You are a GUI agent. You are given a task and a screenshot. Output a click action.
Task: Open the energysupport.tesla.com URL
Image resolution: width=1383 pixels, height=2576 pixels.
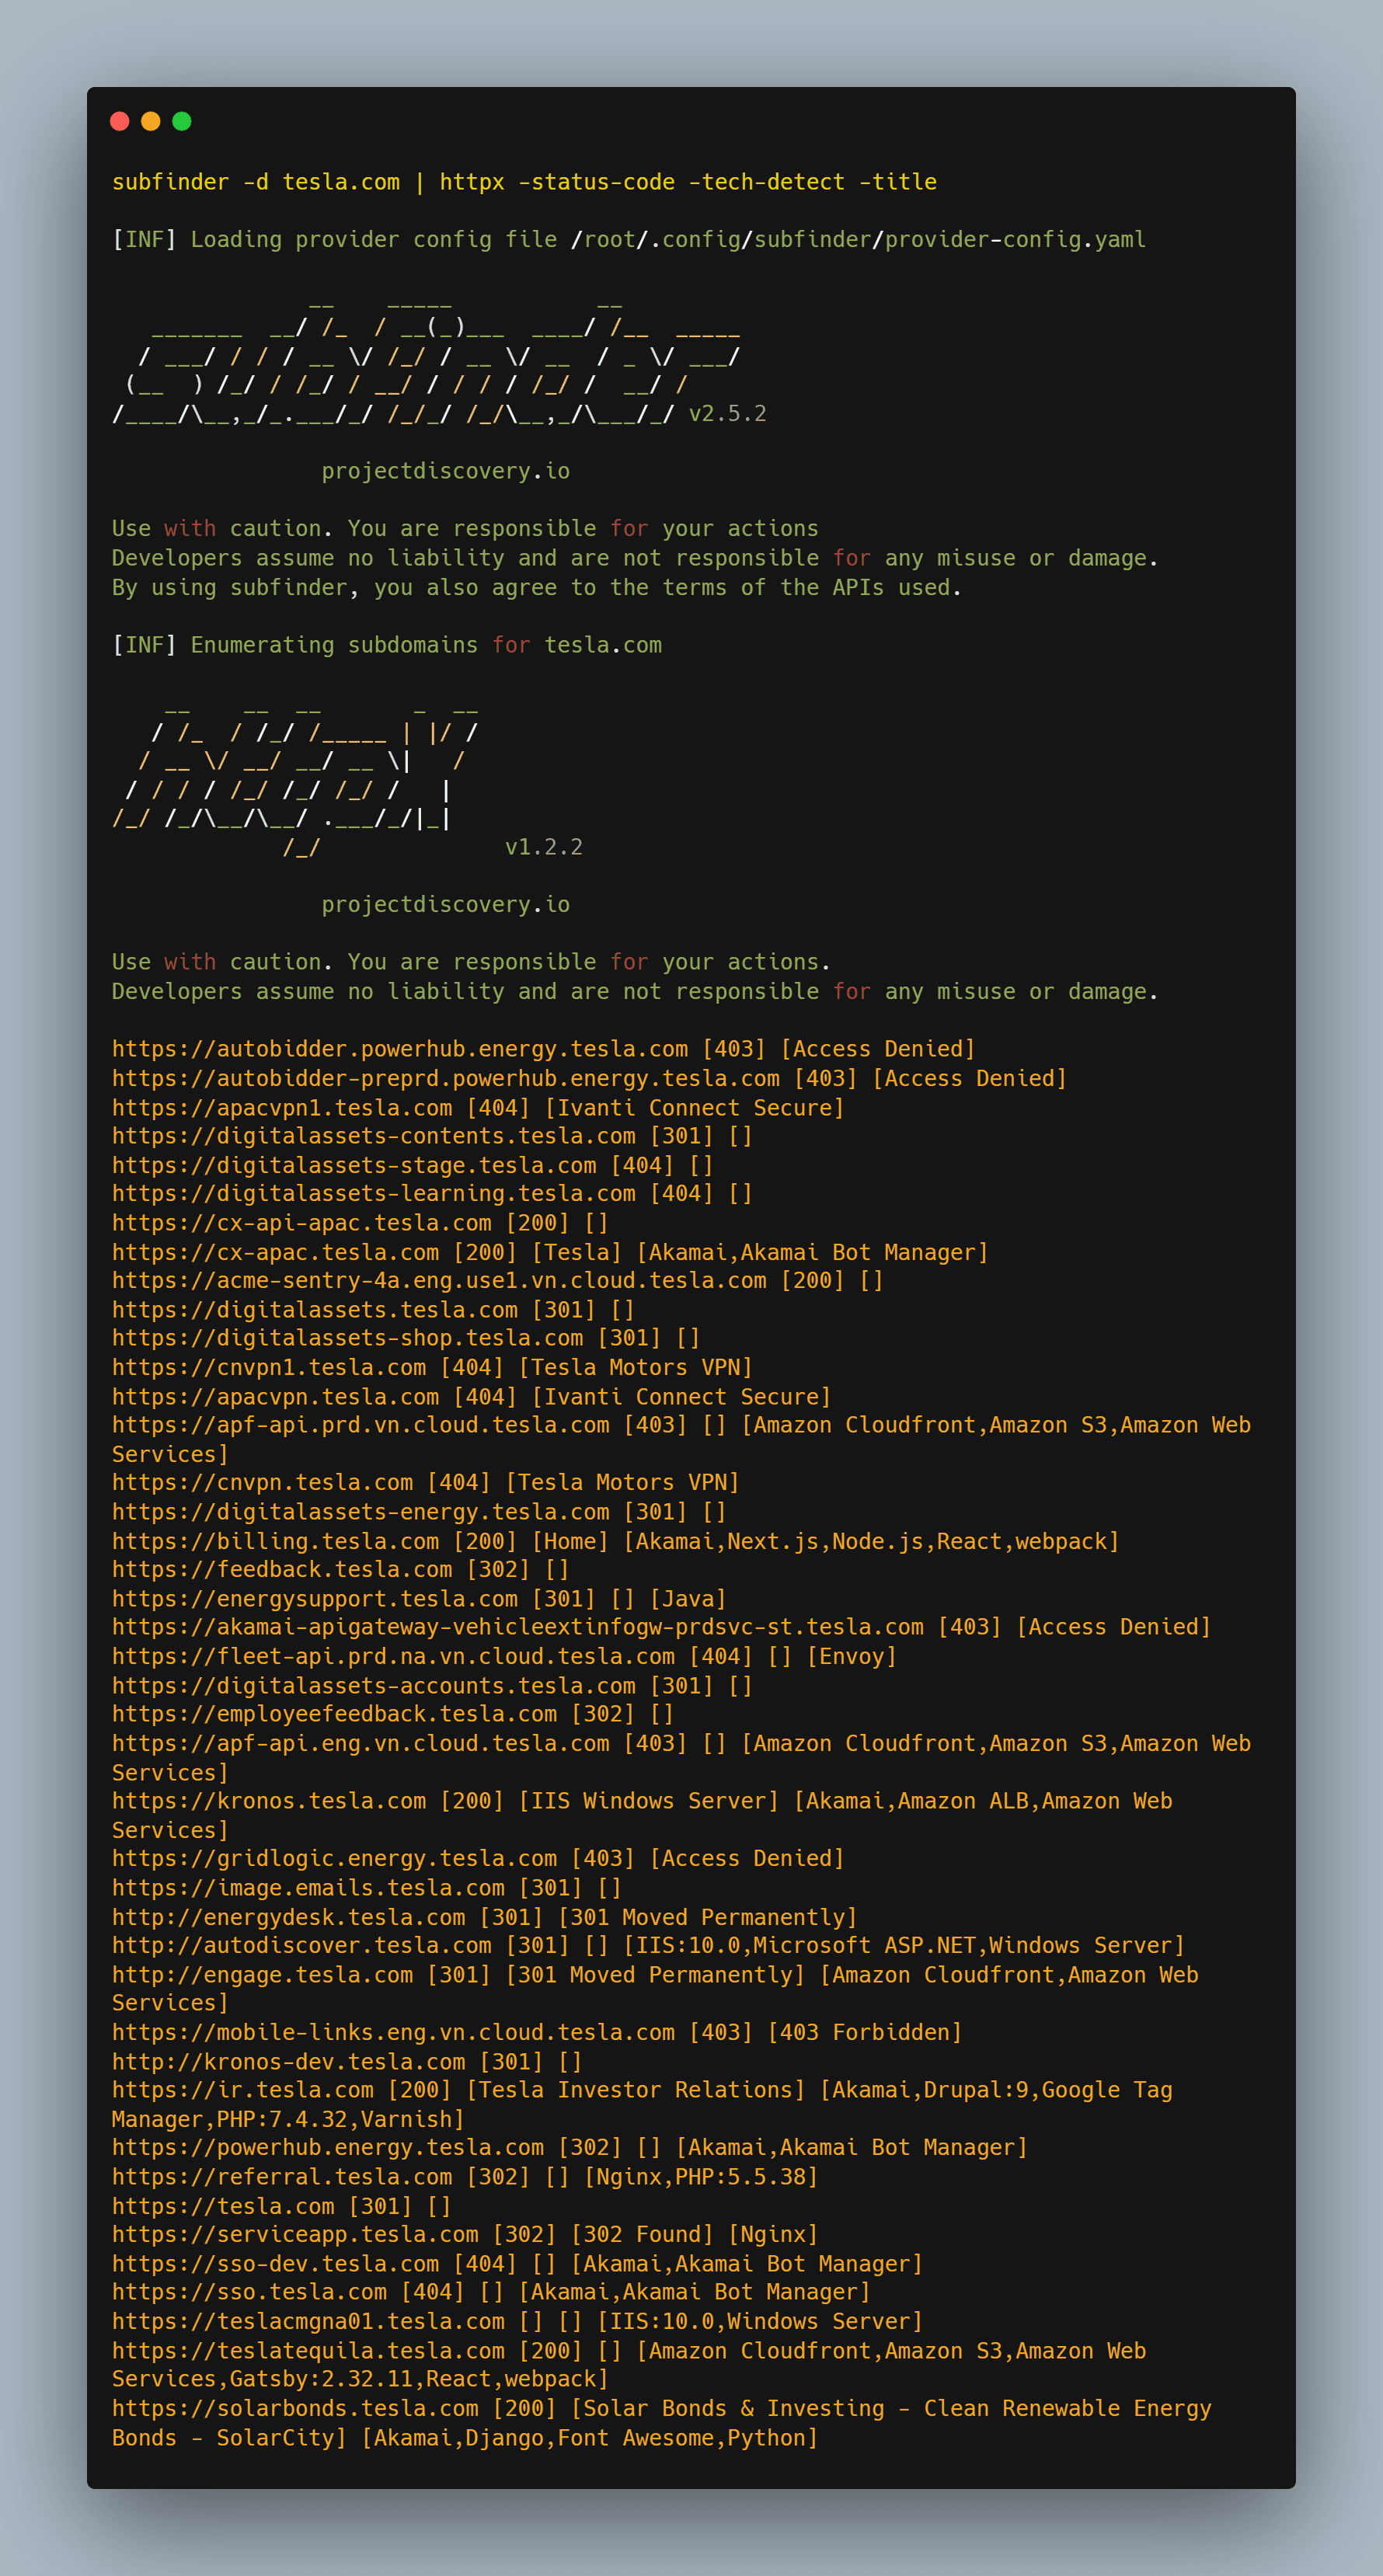(x=315, y=1599)
